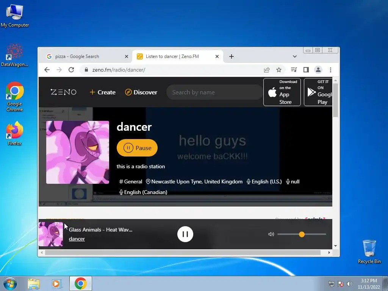This screenshot has width=388, height=291.
Task: Open the clock showing 3:12 PM
Action: pos(369,283)
